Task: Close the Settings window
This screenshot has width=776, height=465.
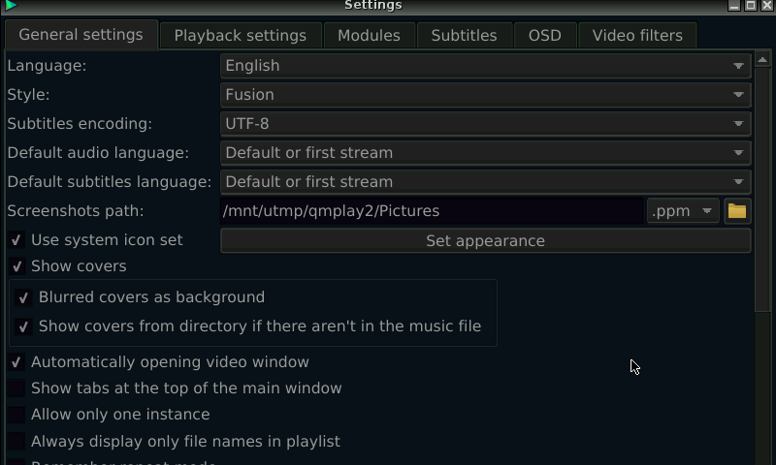Action: click(x=767, y=5)
